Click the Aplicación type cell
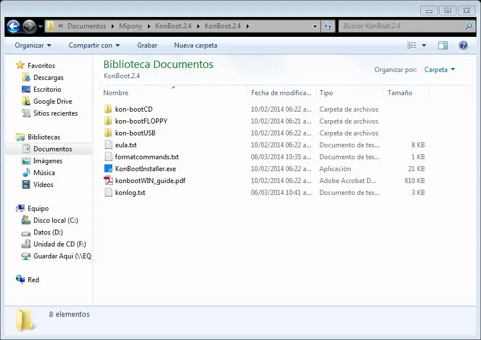The width and height of the screenshot is (481, 340). pyautogui.click(x=335, y=169)
